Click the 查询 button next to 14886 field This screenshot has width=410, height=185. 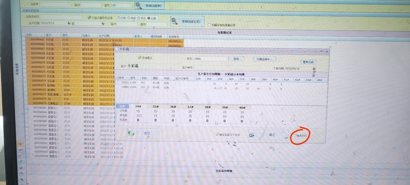[236, 59]
